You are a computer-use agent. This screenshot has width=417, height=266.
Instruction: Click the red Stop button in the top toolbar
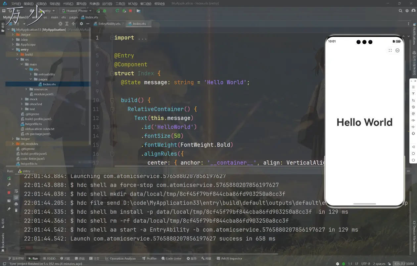point(130,11)
